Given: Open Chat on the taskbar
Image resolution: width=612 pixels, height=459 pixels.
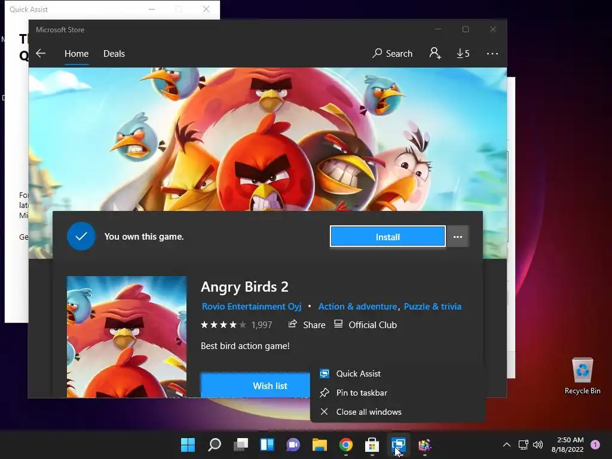Looking at the screenshot, I should pyautogui.click(x=293, y=445).
